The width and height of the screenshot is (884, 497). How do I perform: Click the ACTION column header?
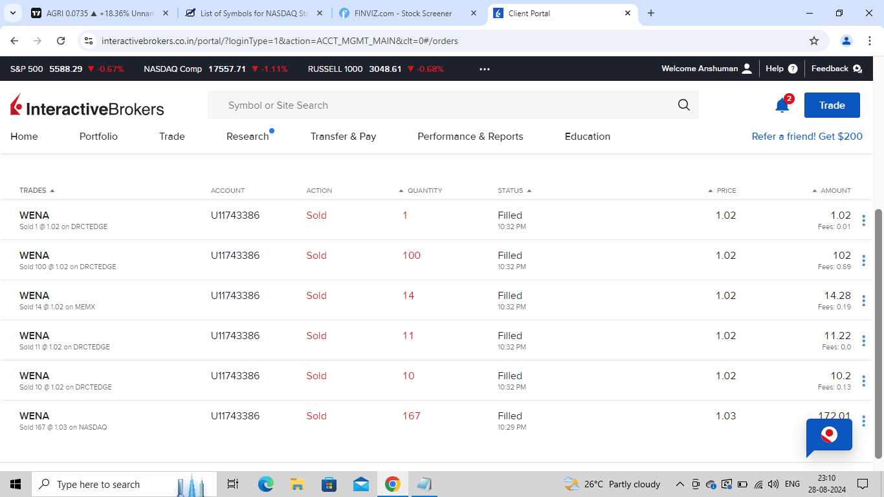pos(319,190)
